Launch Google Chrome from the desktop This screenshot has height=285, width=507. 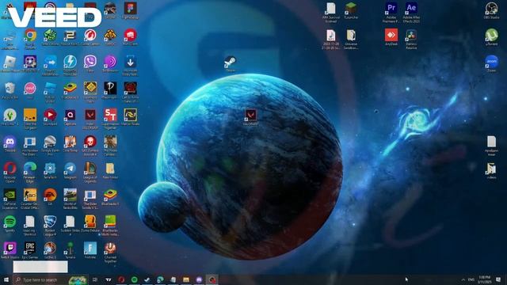[30, 35]
